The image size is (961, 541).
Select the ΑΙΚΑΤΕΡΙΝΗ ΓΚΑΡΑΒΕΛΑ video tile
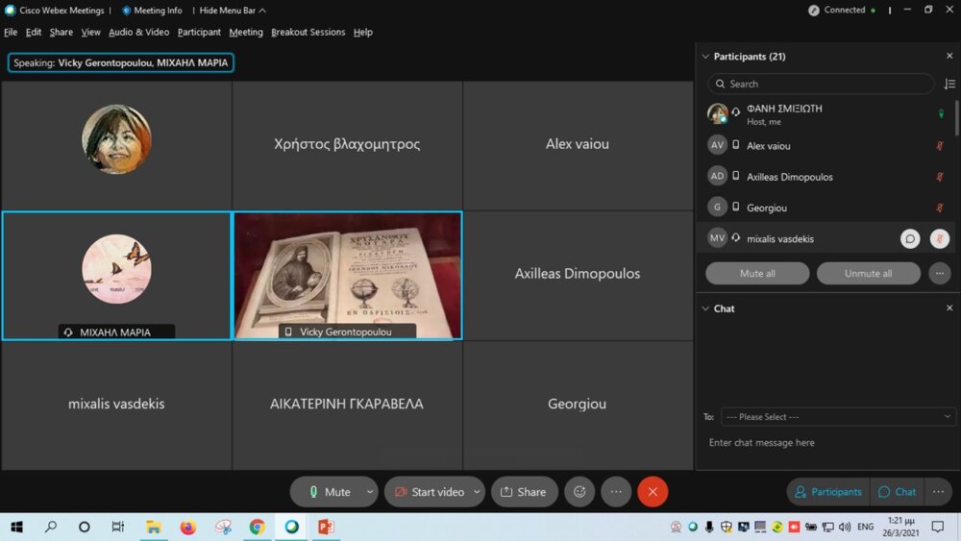point(348,405)
